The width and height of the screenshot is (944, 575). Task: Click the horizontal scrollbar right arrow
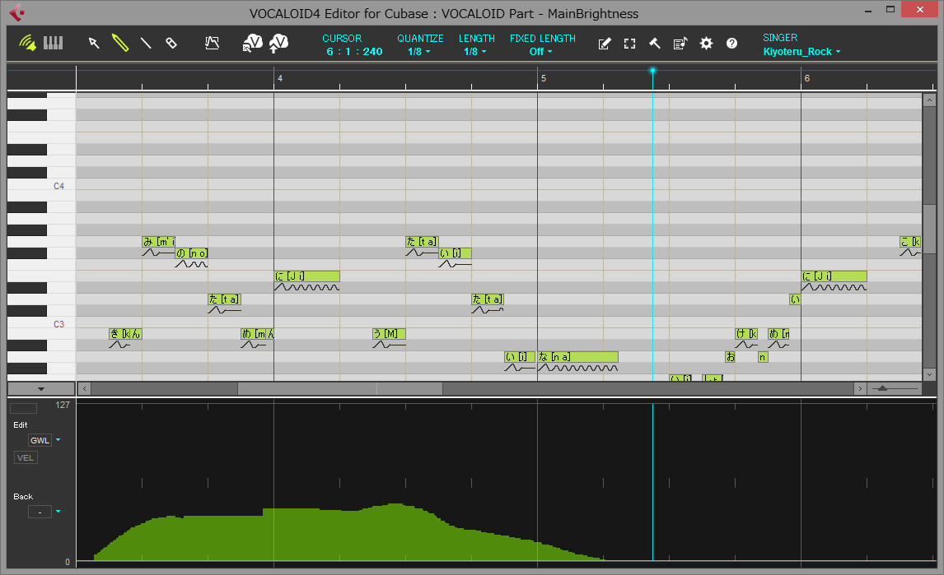pos(860,388)
